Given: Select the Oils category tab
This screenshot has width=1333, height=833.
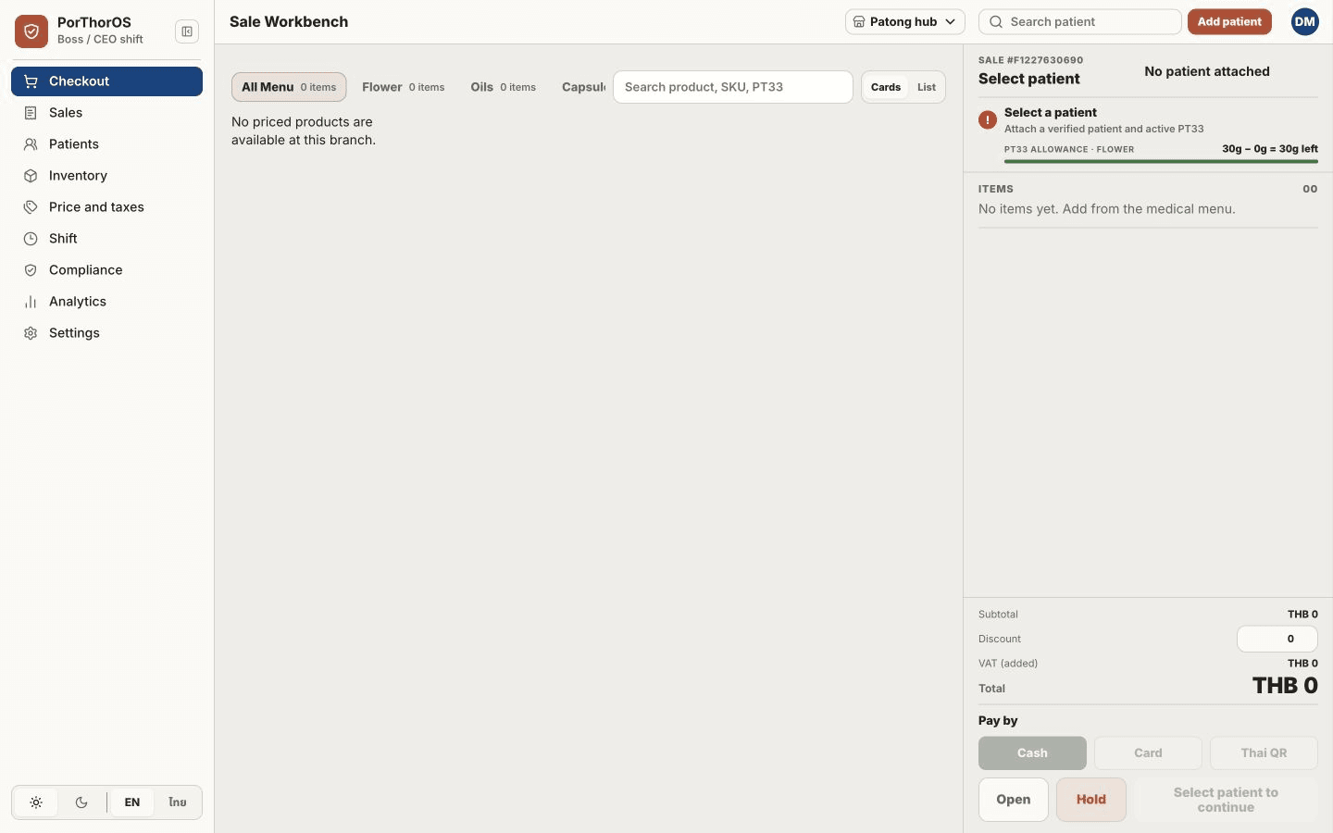Looking at the screenshot, I should pyautogui.click(x=504, y=87).
